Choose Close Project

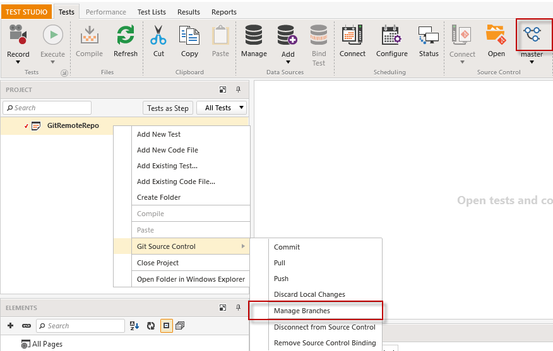click(x=191, y=263)
